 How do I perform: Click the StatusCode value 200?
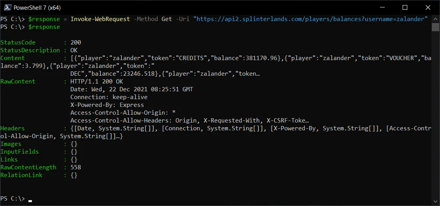coord(76,43)
